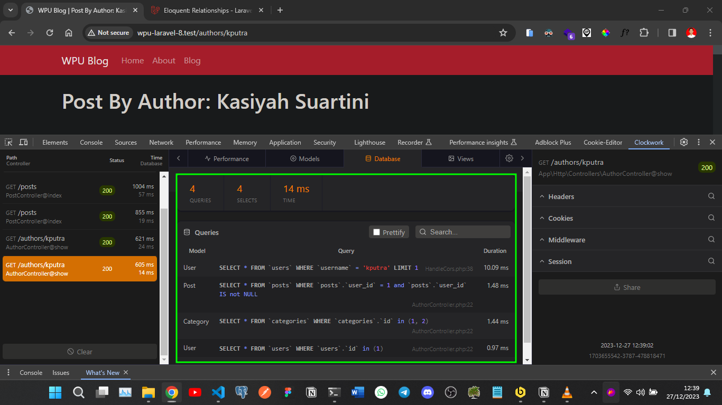
Task: Select the inspect element tool in DevTools
Action: pos(8,142)
